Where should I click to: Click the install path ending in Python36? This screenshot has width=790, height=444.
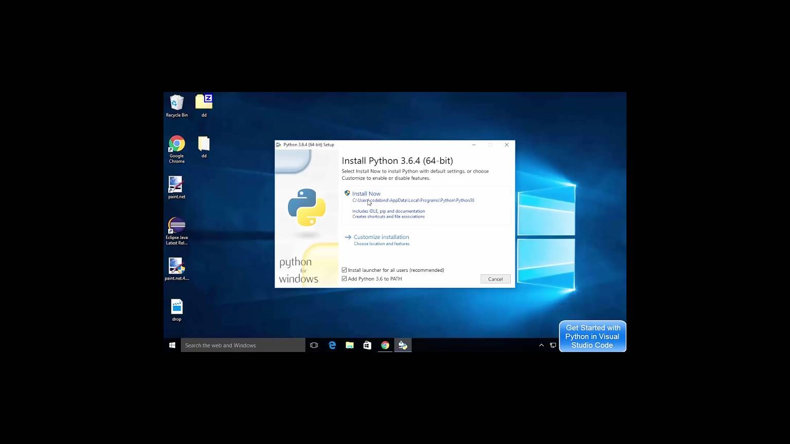[x=413, y=200]
